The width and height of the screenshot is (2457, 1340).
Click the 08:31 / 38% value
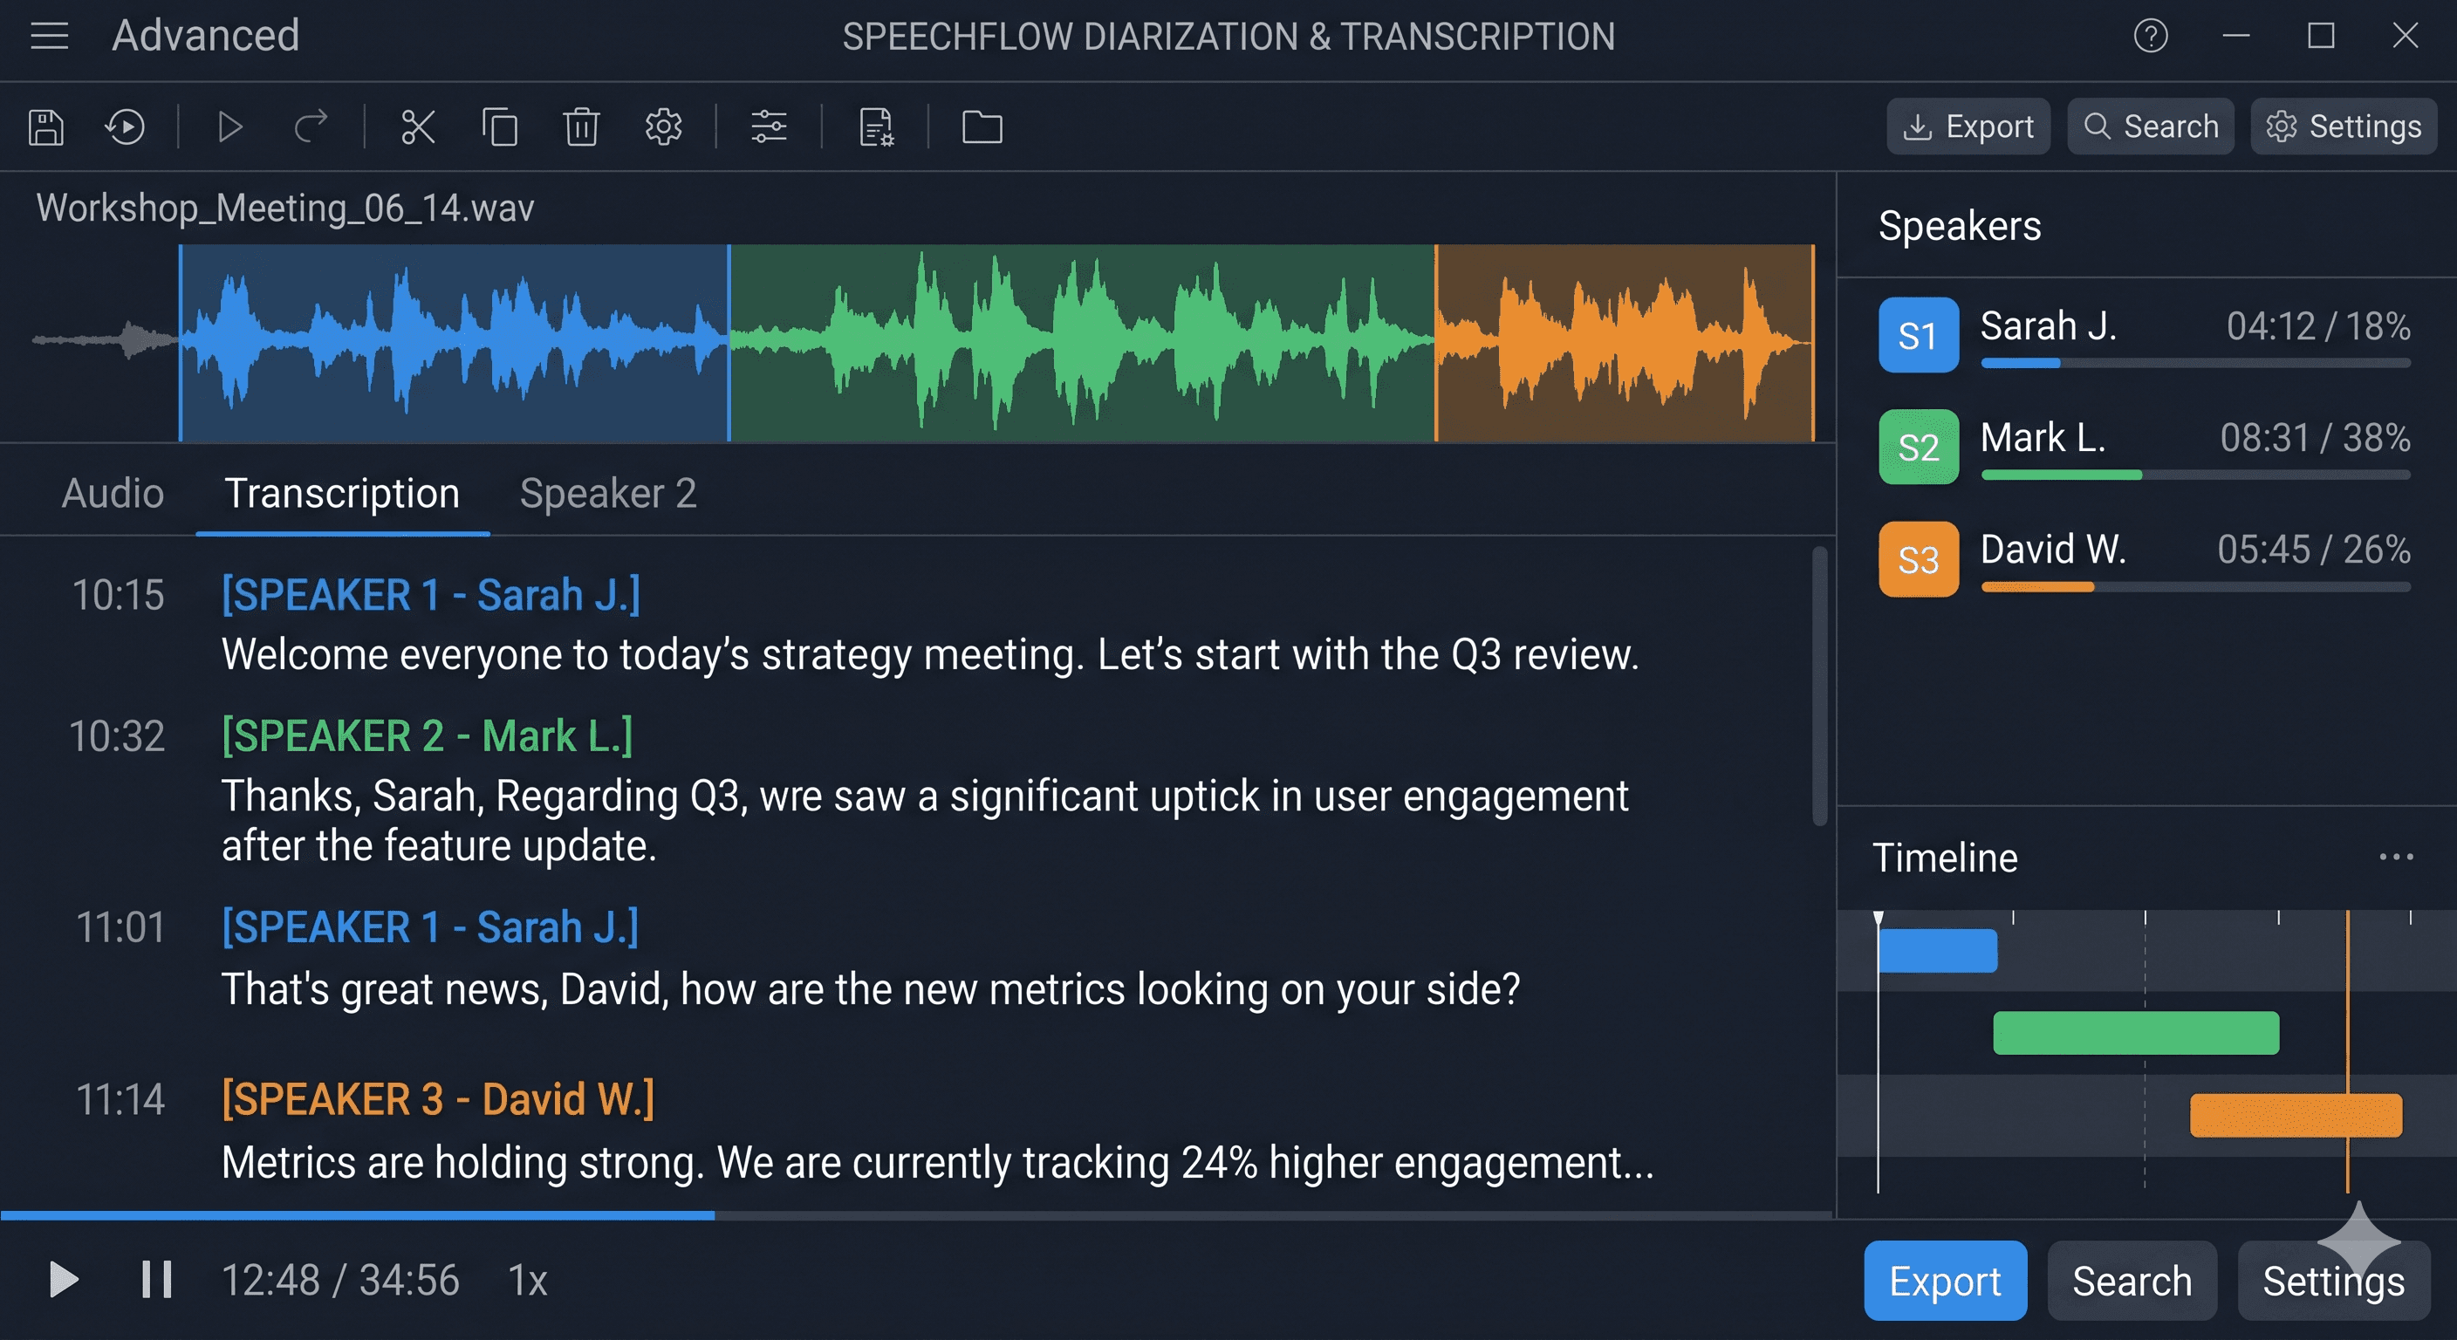coord(2315,438)
